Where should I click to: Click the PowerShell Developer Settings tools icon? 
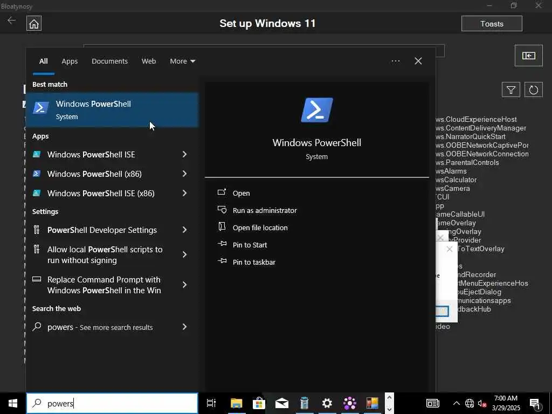tap(37, 230)
